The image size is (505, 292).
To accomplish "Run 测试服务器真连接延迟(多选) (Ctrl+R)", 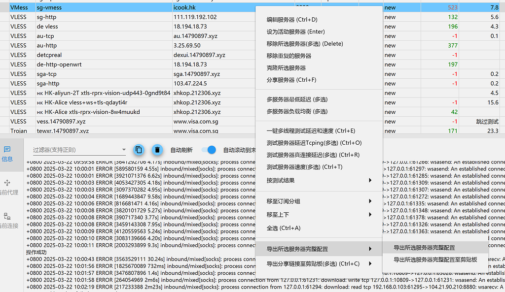I will [x=319, y=155].
